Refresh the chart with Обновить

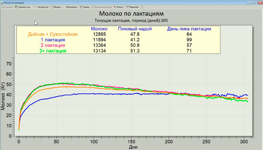point(56,7)
